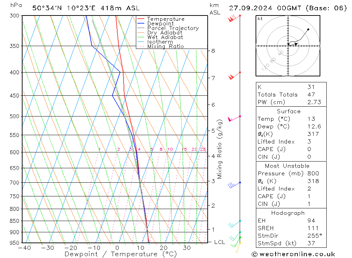This screenshot has width=352, height=258.
Task: Click the red wind barb at 300 hPa
Action: coord(234,18)
